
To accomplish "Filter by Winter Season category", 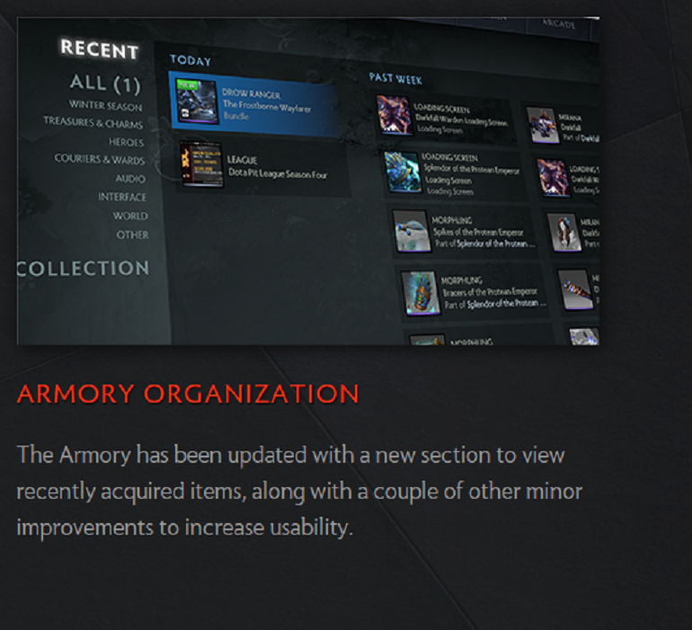I will point(105,105).
